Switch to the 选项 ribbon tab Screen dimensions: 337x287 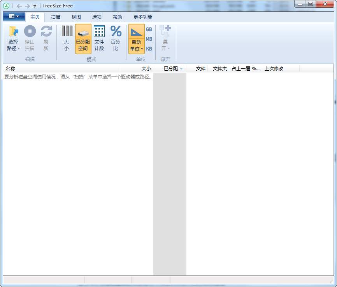tap(97, 17)
